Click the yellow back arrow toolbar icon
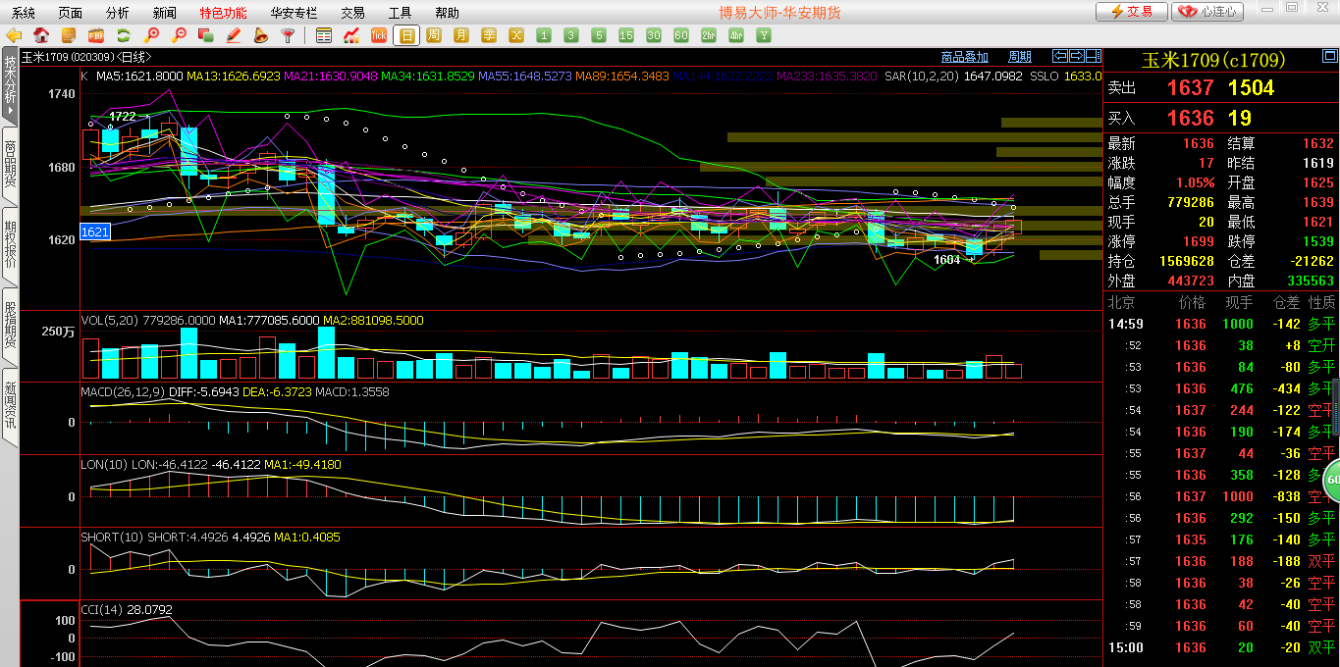Image resolution: width=1340 pixels, height=667 pixels. point(14,35)
